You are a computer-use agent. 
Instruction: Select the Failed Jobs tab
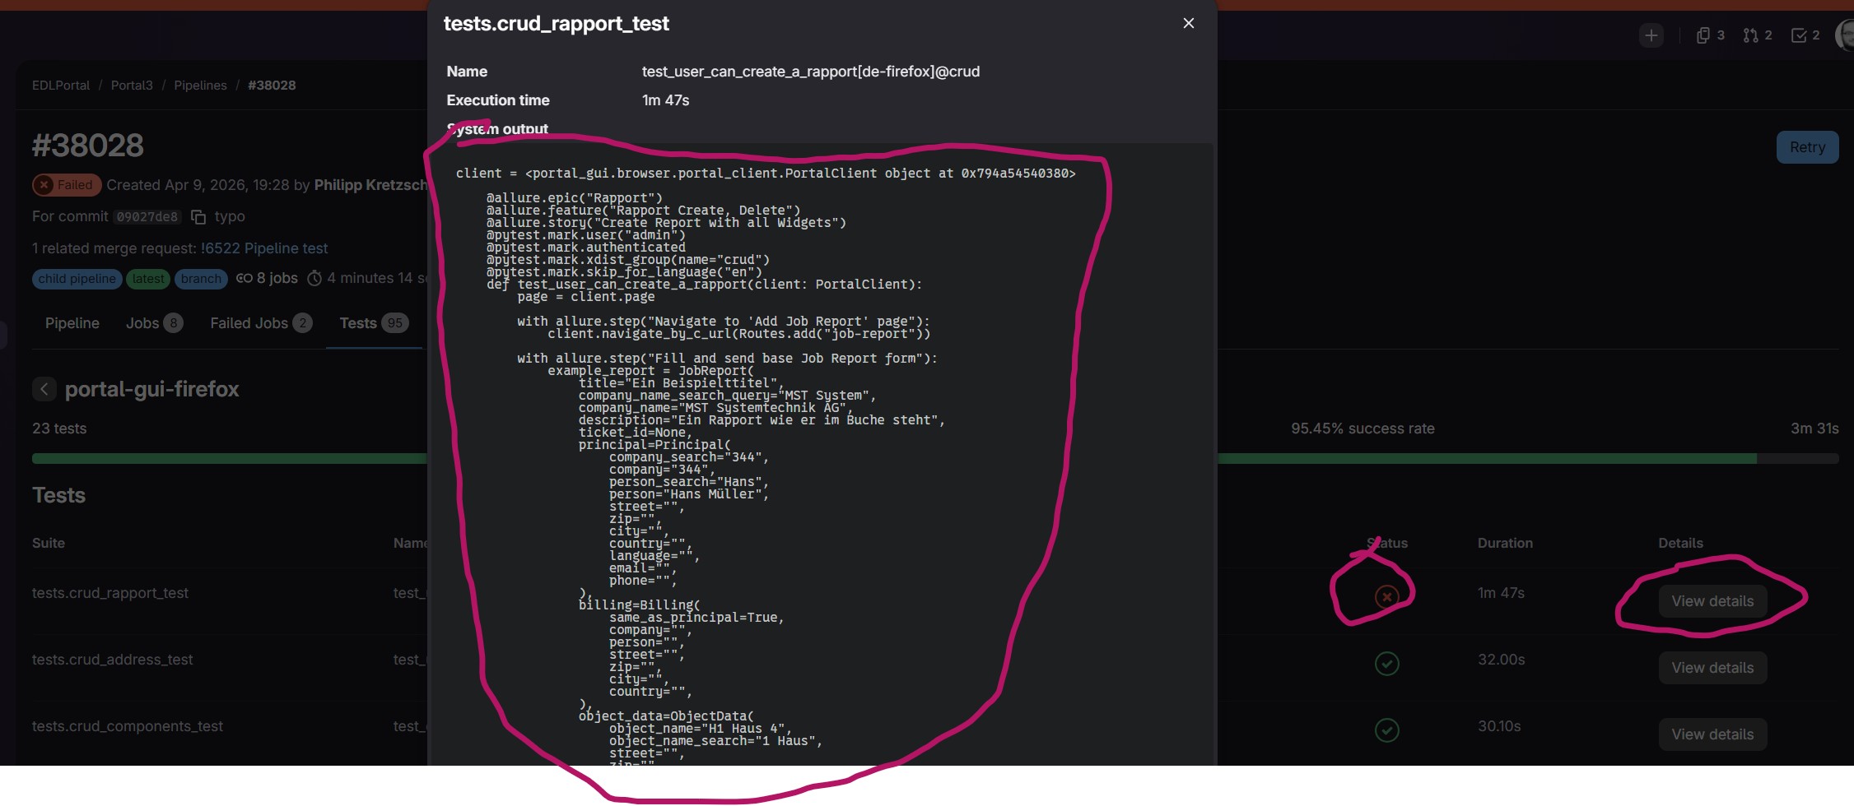click(x=261, y=323)
